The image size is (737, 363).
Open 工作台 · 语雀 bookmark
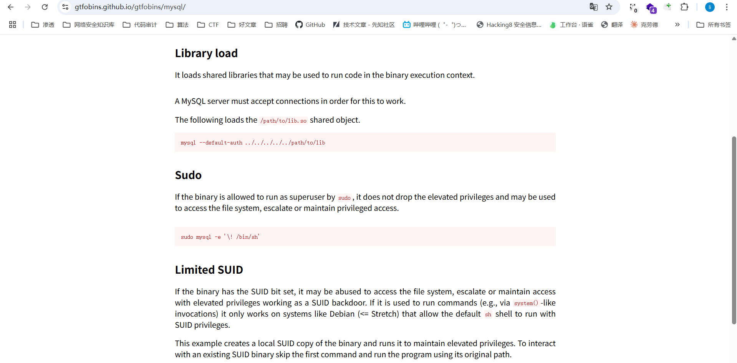[571, 25]
